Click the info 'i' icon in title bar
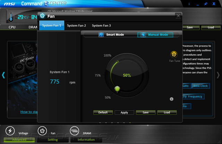222x144 pixels. [189, 4]
